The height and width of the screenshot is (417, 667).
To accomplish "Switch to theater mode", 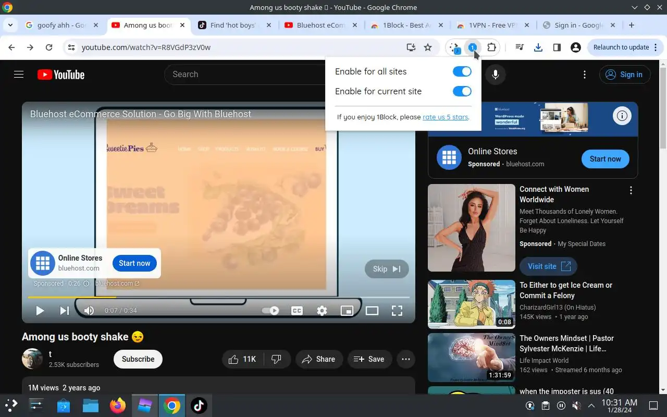I will pos(372,311).
